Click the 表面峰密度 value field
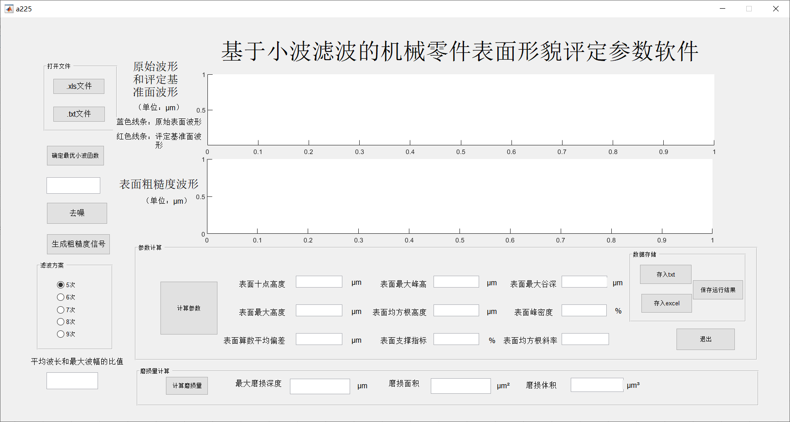Screen dimensions: 790x422 pos(584,310)
